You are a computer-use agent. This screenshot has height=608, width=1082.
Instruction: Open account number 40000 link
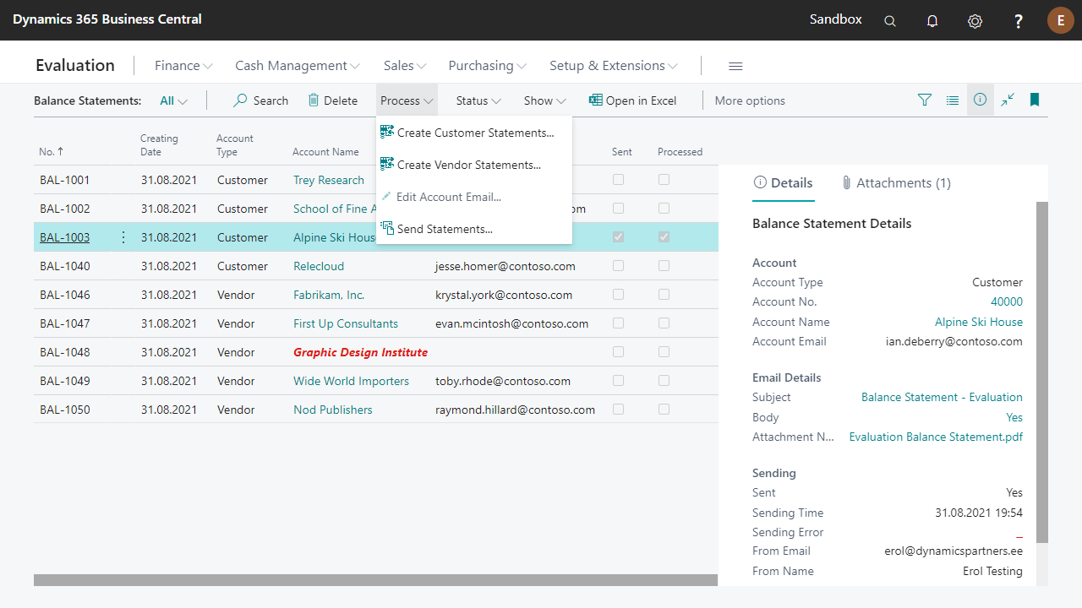coord(1007,301)
